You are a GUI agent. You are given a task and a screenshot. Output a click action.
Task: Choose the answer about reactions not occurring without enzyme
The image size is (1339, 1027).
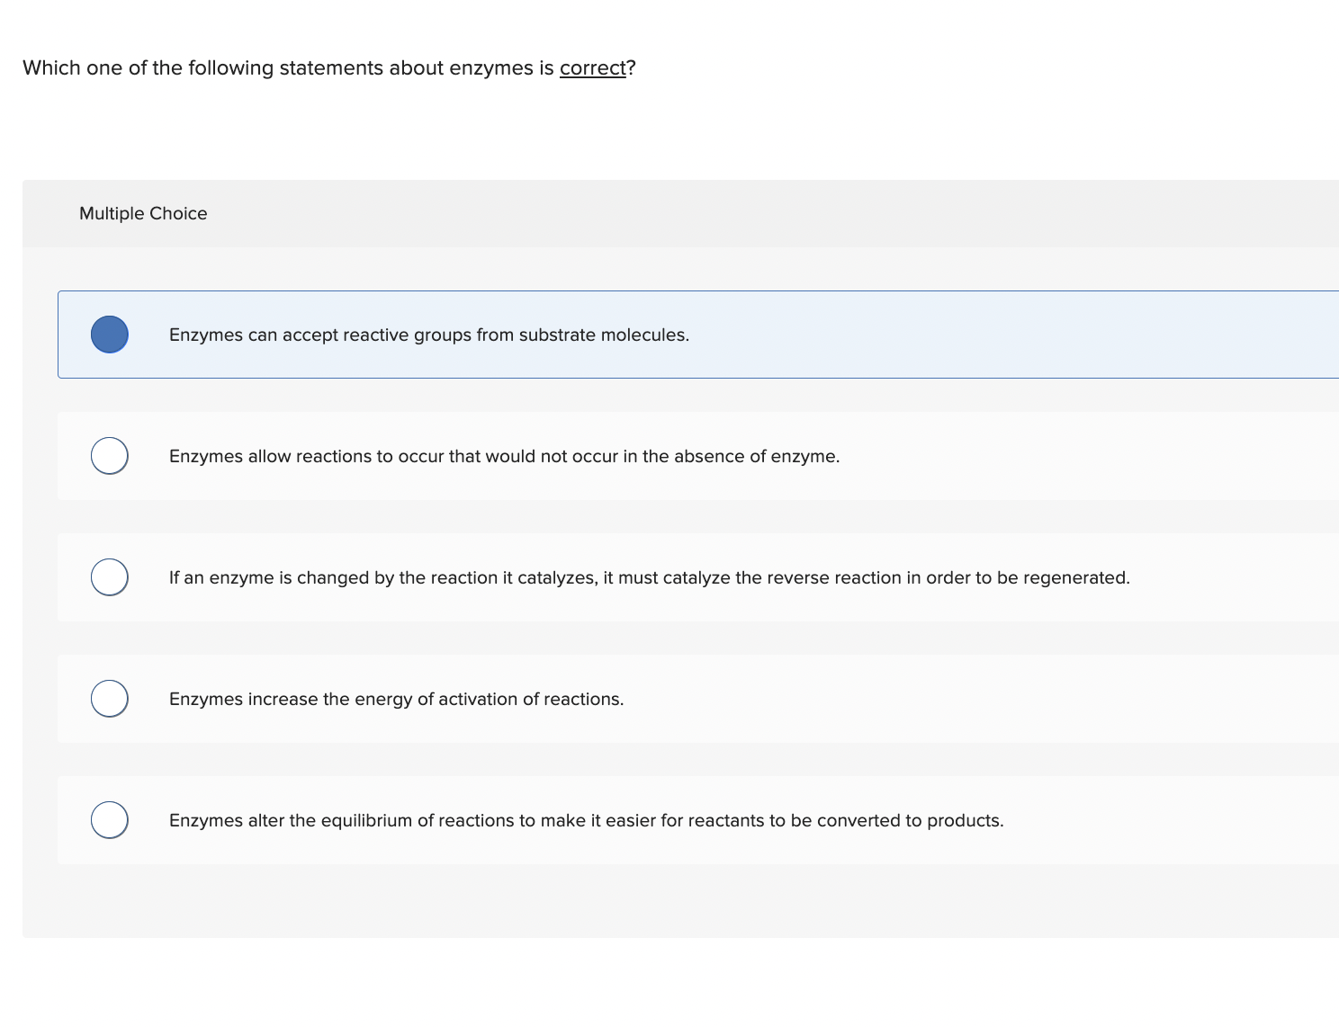[504, 455]
